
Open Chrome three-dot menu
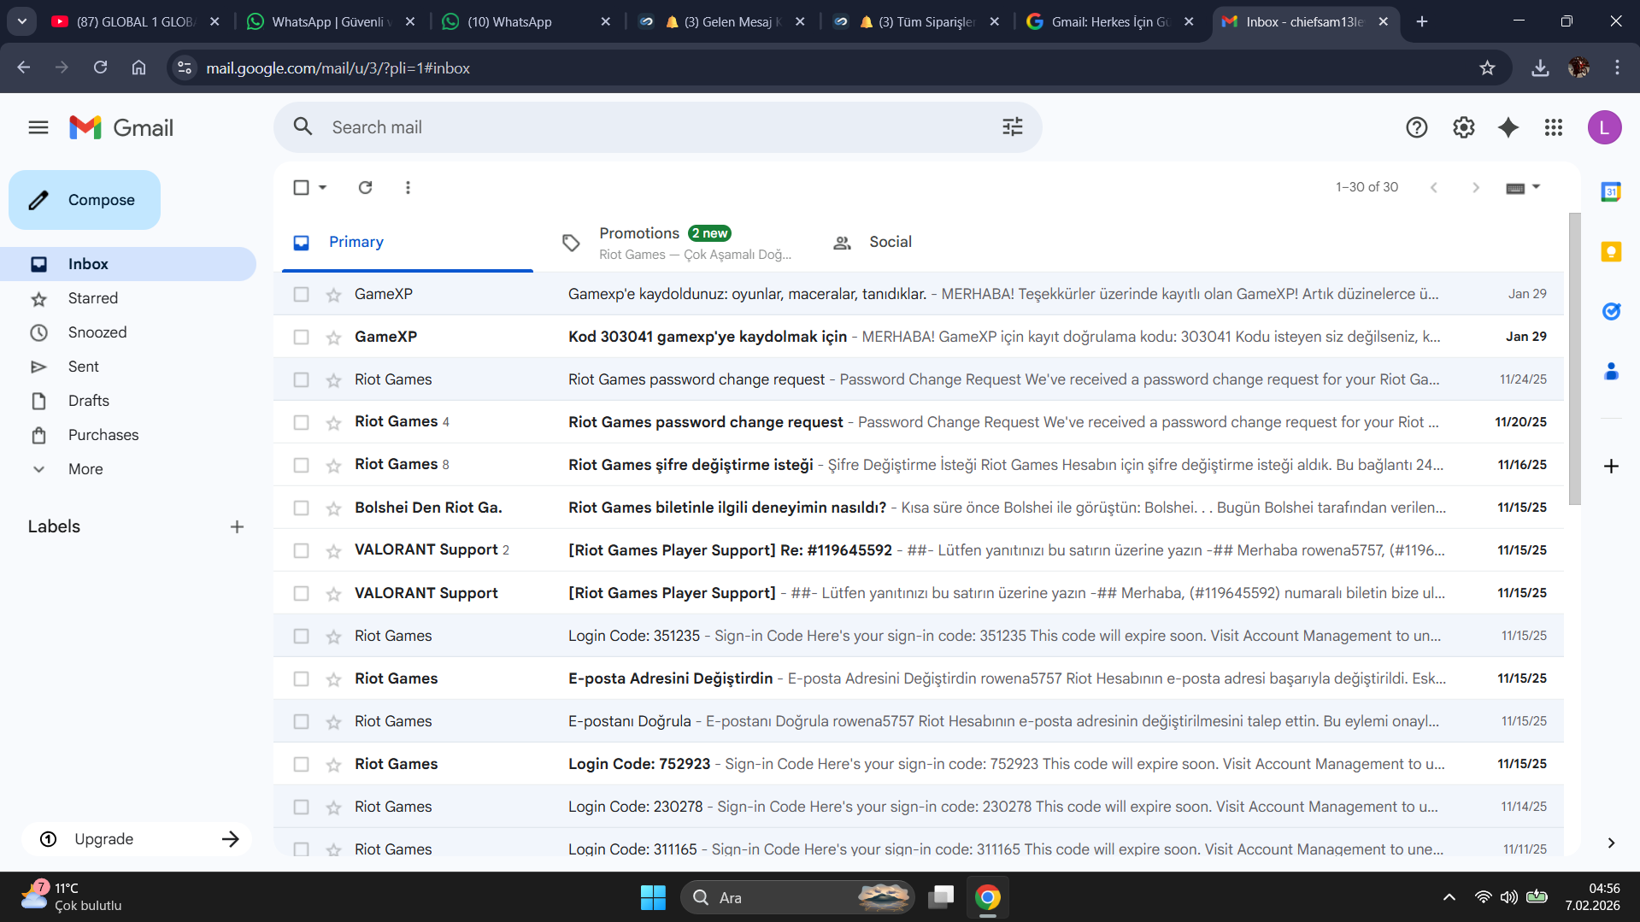pos(1617,68)
